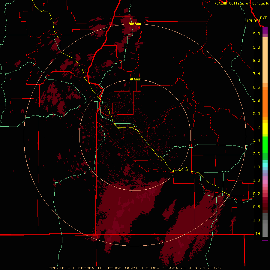The image size is (270, 270).
Task: Click the KDP product caption at the bottom
Action: click(135, 268)
